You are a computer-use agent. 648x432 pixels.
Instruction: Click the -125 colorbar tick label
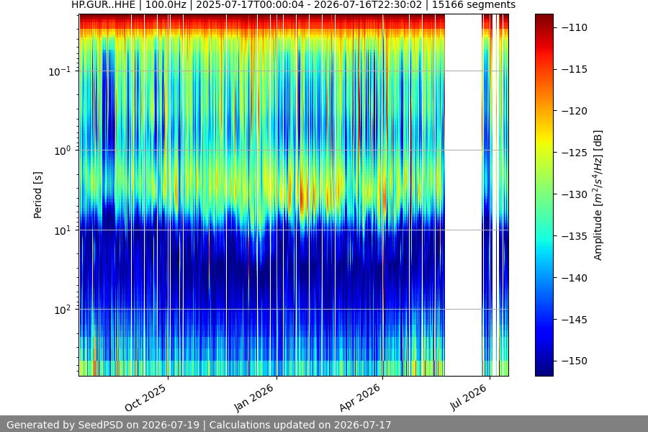click(575, 153)
